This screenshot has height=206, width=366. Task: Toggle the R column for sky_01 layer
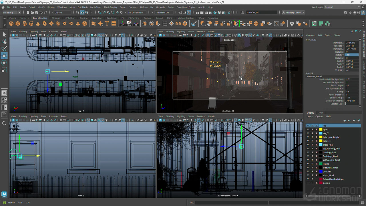(317, 133)
